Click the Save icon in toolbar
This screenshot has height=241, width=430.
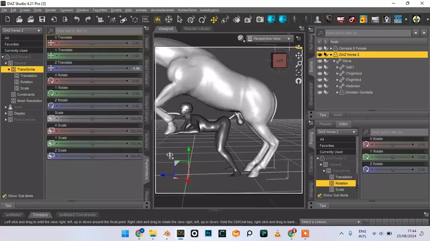42,19
